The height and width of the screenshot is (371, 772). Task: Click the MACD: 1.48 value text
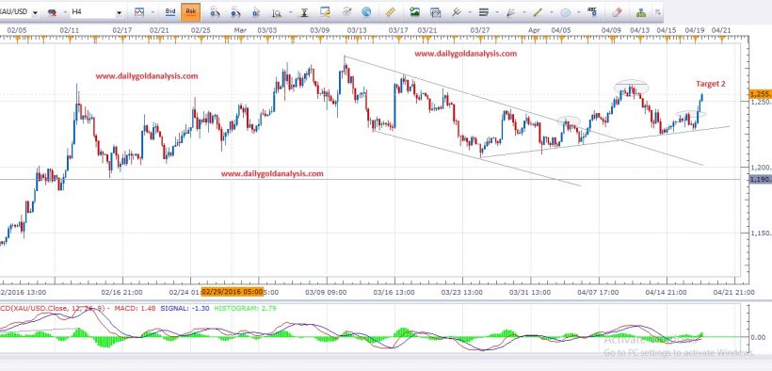[x=135, y=308]
